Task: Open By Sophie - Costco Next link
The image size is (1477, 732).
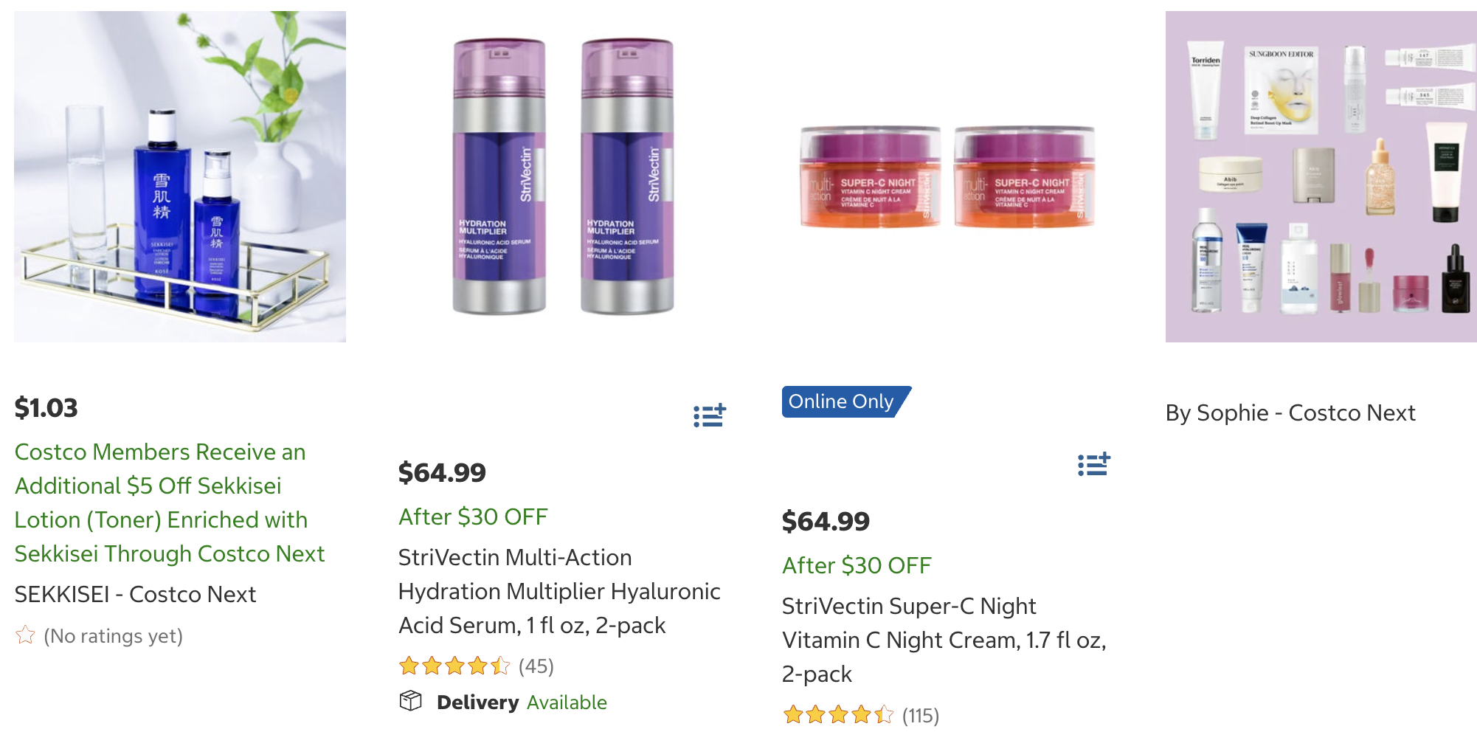Action: [x=1290, y=412]
